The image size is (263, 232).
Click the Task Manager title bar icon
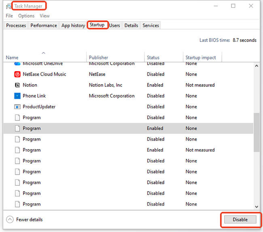pos(8,6)
